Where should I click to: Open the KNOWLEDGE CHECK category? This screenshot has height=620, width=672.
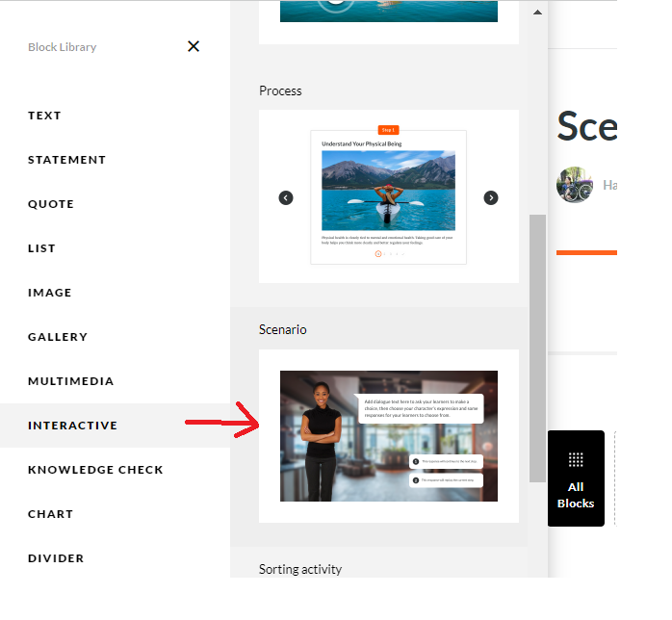[x=95, y=470]
